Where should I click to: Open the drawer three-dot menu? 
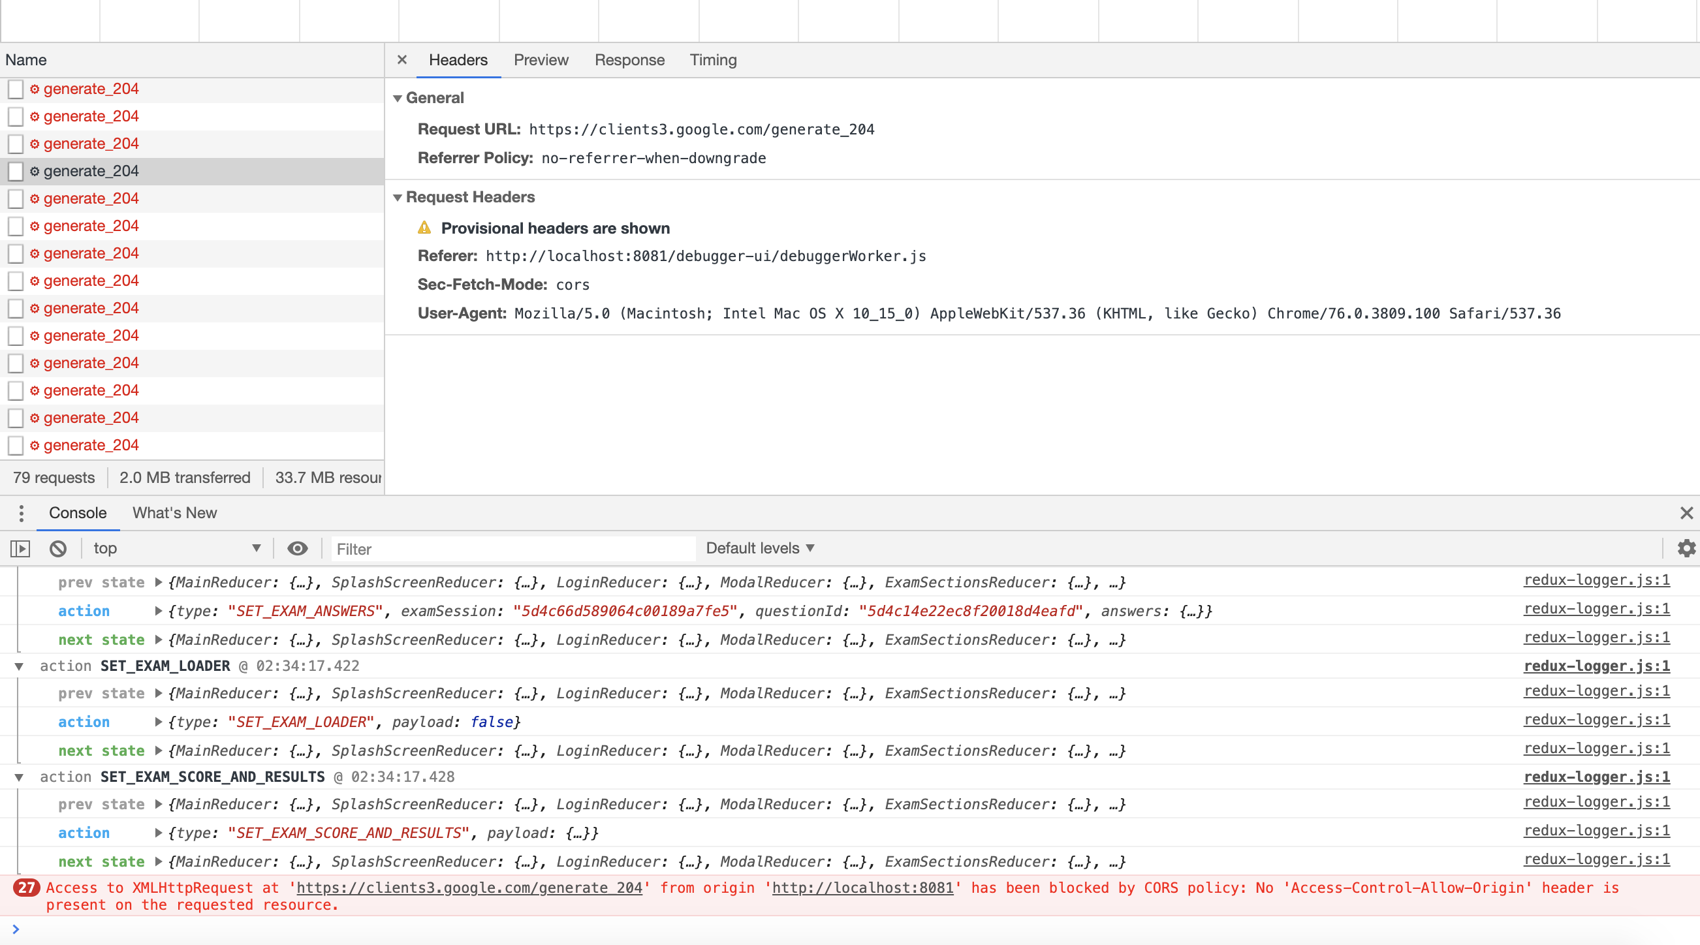(x=21, y=513)
